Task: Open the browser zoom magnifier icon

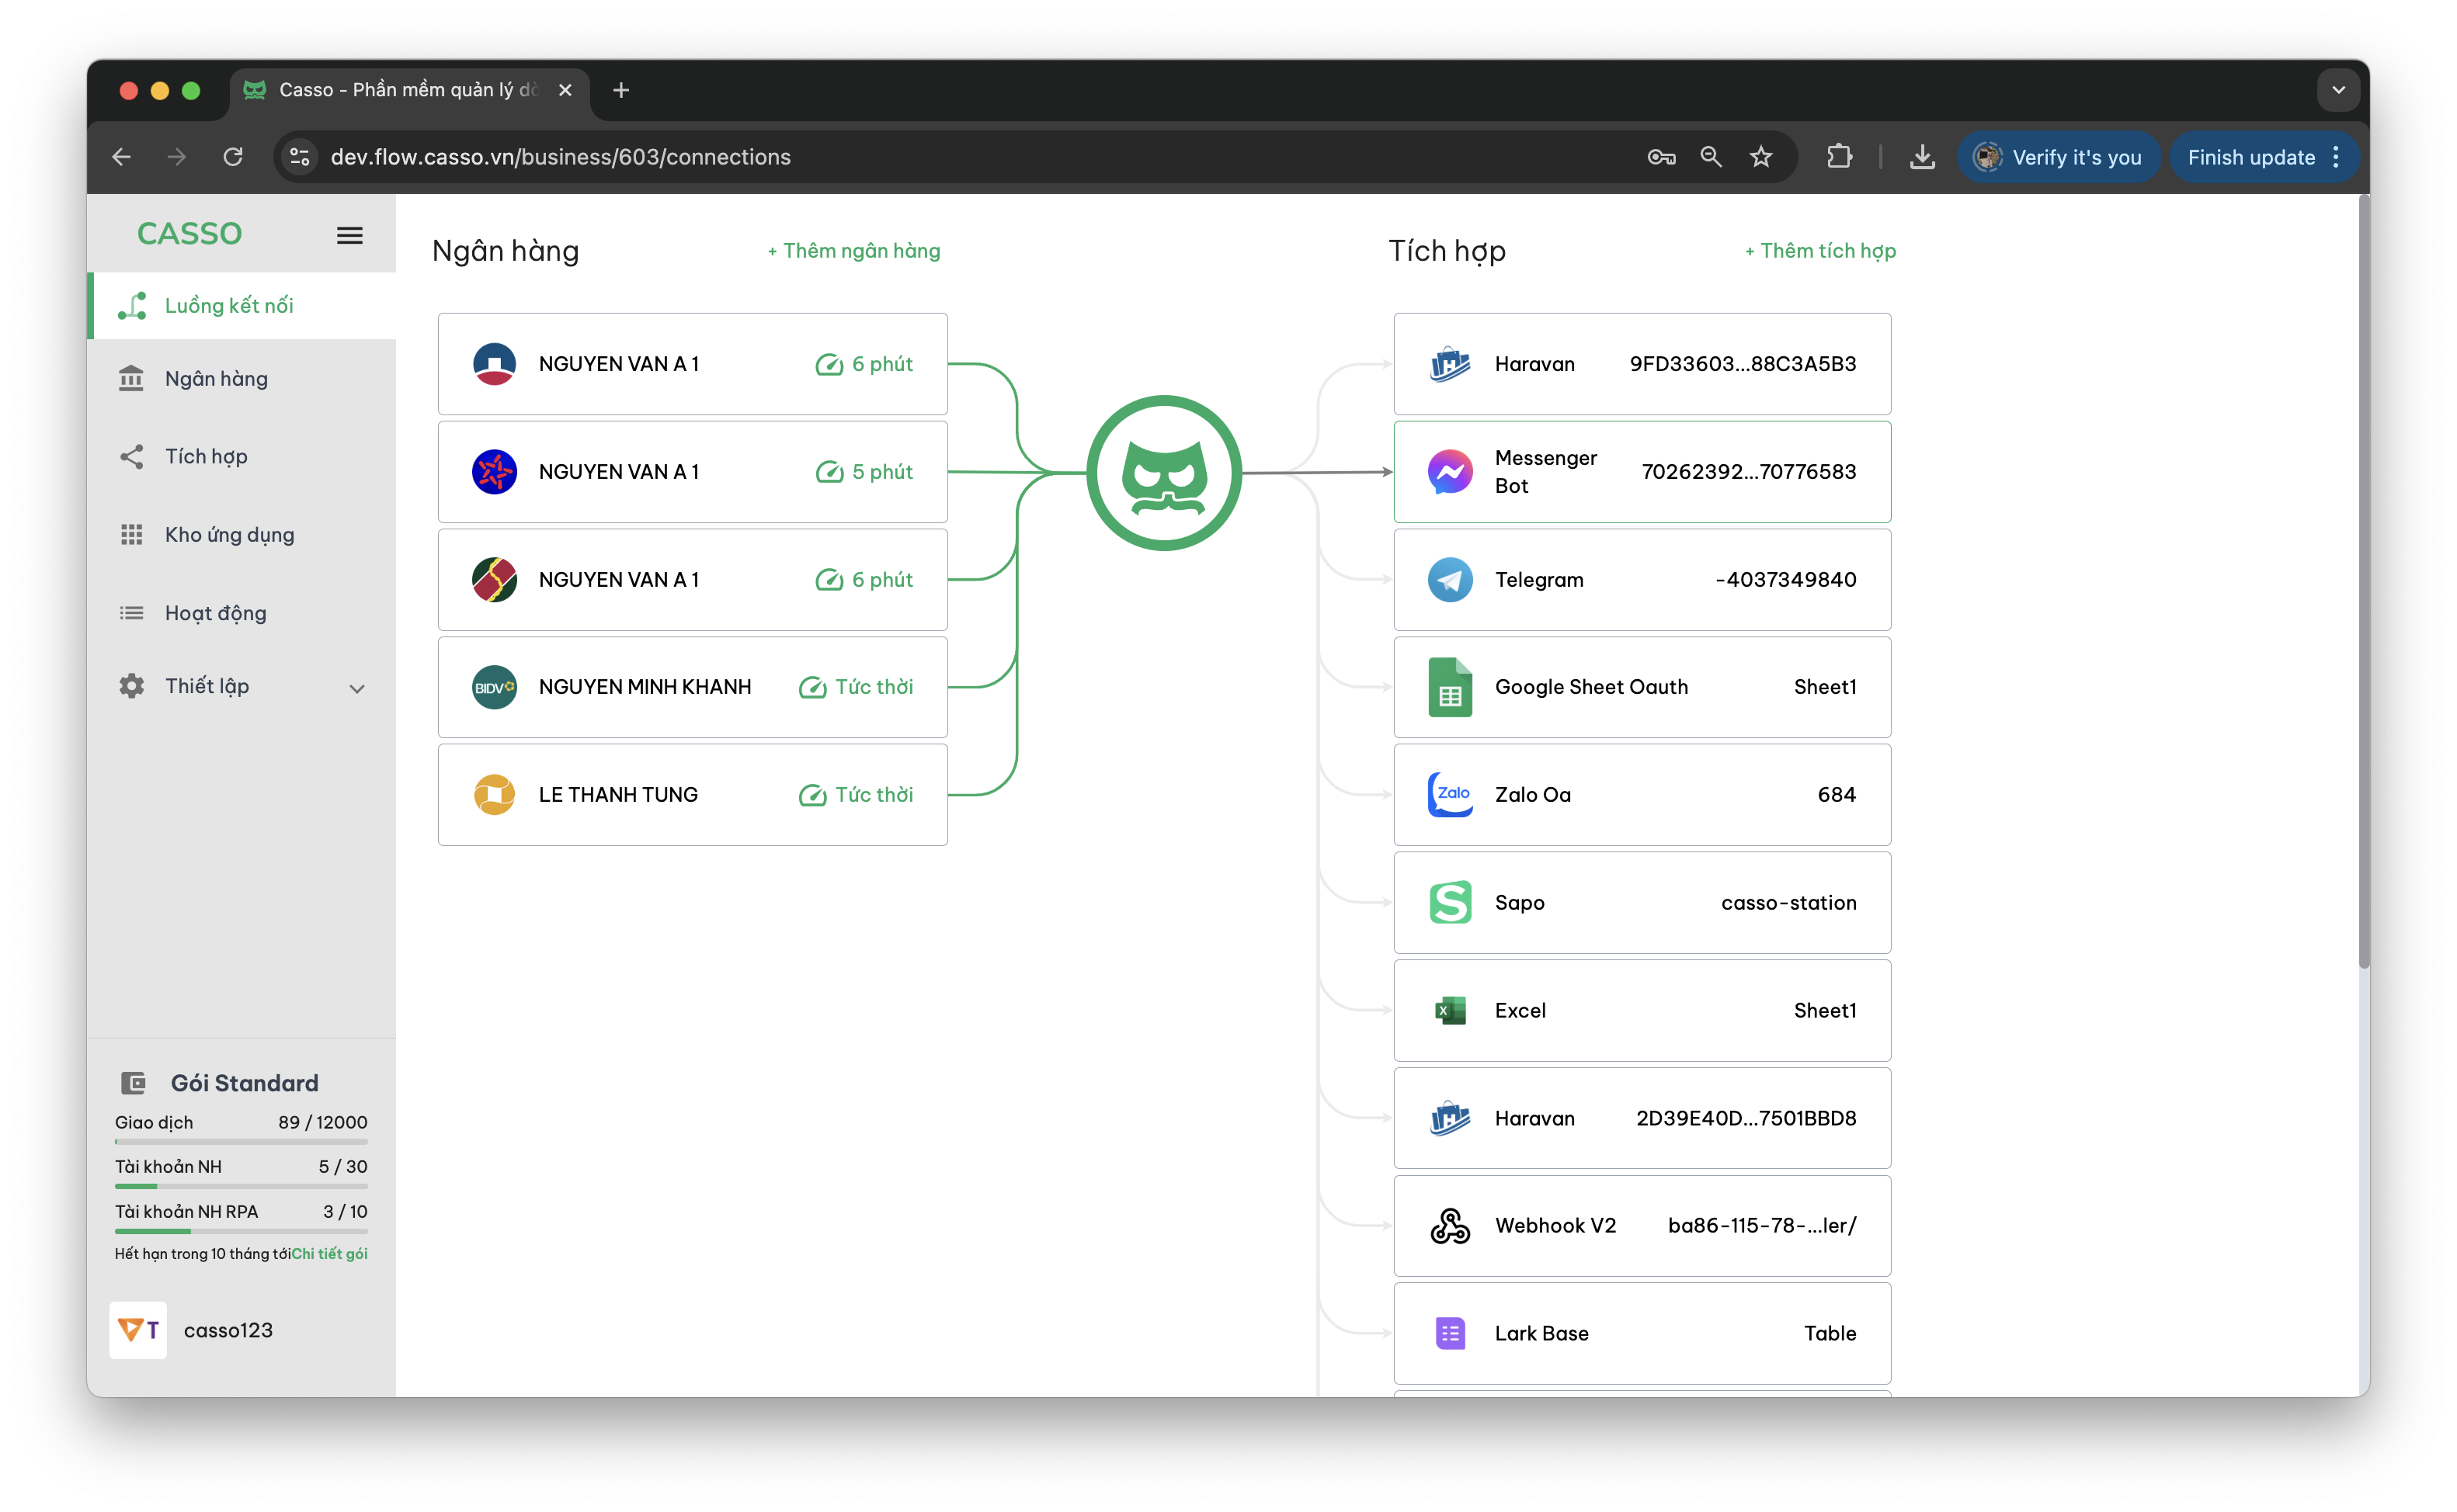Action: (x=1711, y=157)
